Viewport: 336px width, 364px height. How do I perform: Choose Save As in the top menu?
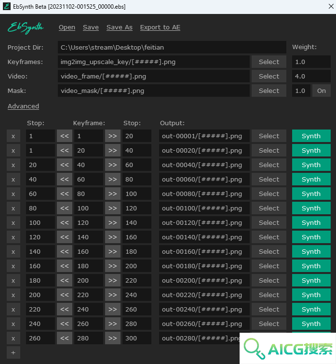pos(120,27)
